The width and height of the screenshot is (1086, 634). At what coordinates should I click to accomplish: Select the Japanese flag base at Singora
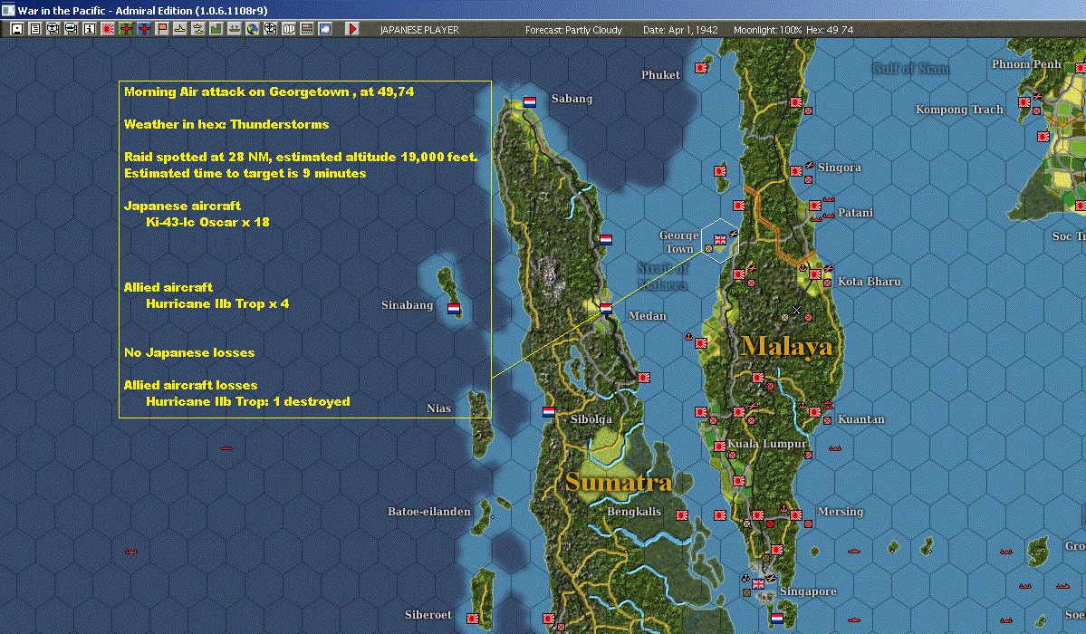(796, 171)
